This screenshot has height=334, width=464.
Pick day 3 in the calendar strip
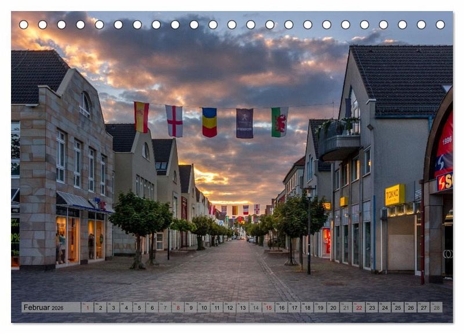[113, 307]
